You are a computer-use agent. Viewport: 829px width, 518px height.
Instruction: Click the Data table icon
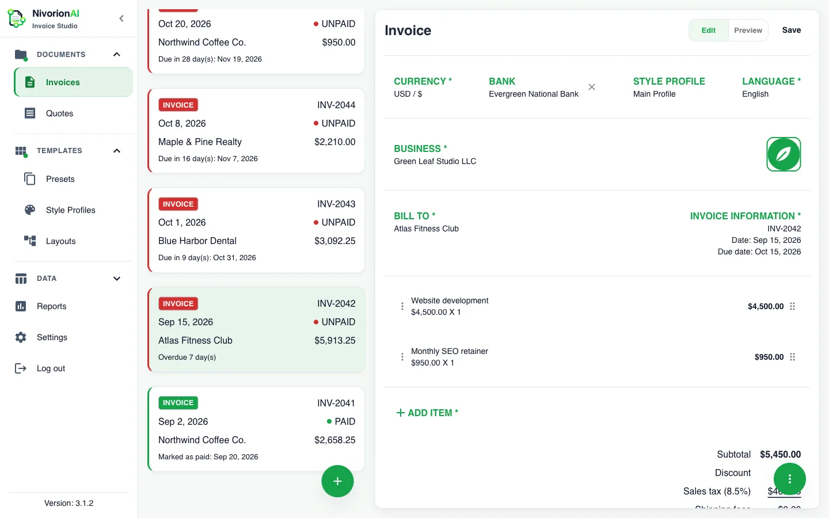tap(21, 279)
